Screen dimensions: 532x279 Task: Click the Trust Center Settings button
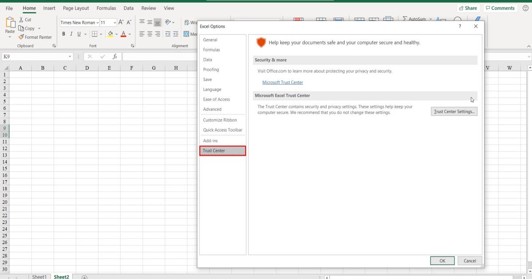click(454, 111)
